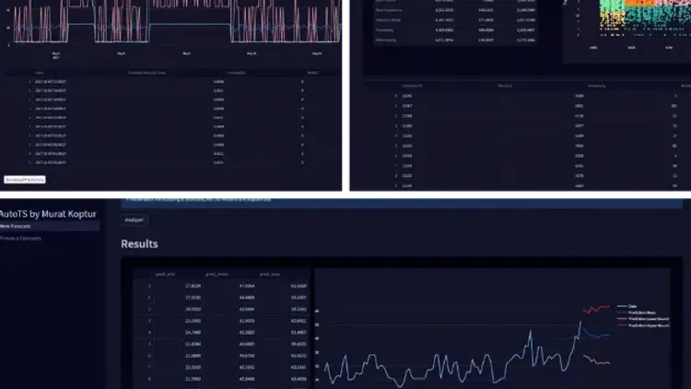Click the Download Predictions button

coord(25,180)
